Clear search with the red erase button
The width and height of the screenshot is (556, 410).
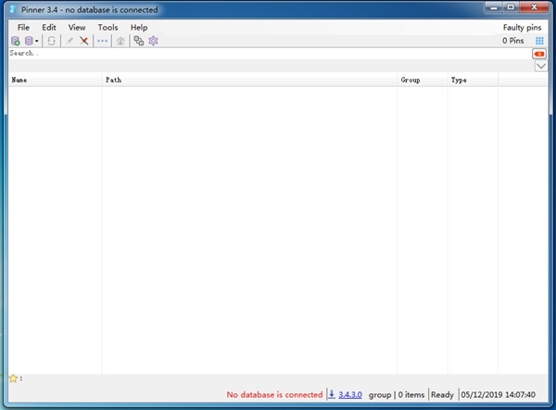point(539,54)
